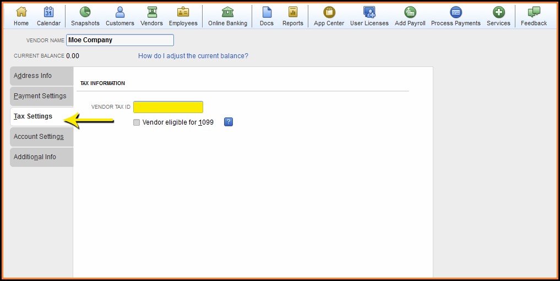Switch to Payment Settings tab

pyautogui.click(x=41, y=96)
